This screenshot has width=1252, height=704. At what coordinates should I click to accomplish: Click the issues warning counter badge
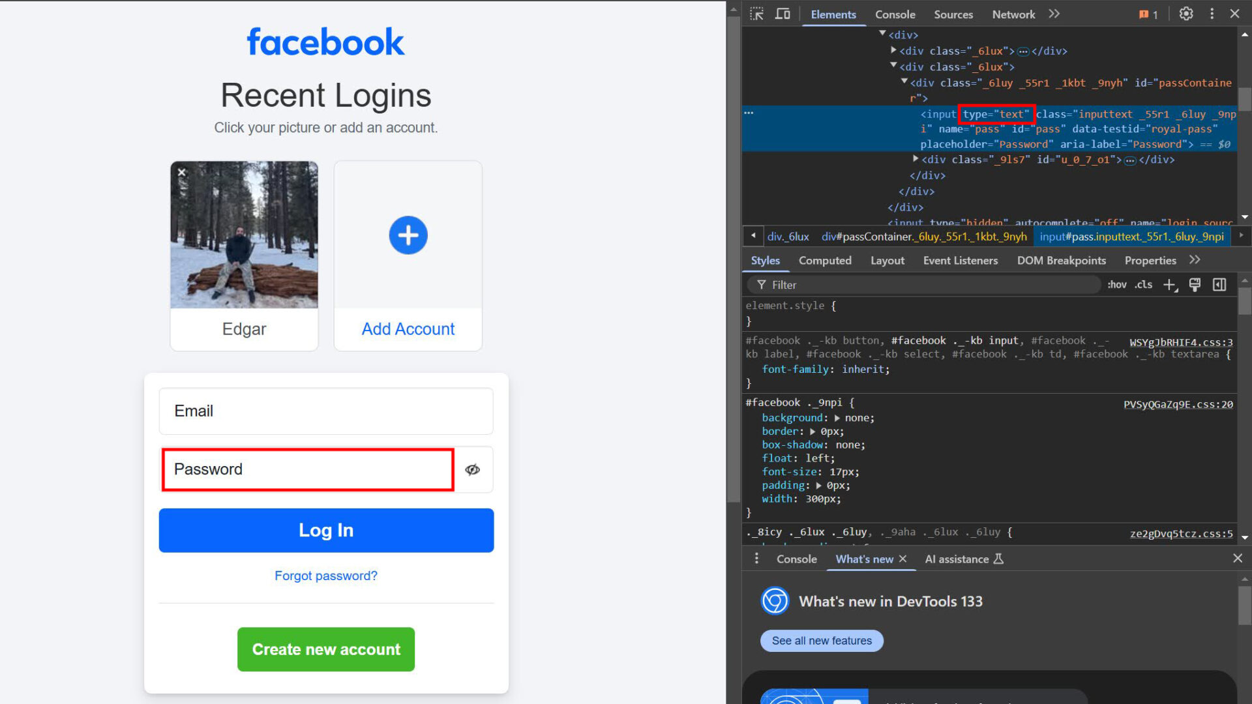point(1148,14)
